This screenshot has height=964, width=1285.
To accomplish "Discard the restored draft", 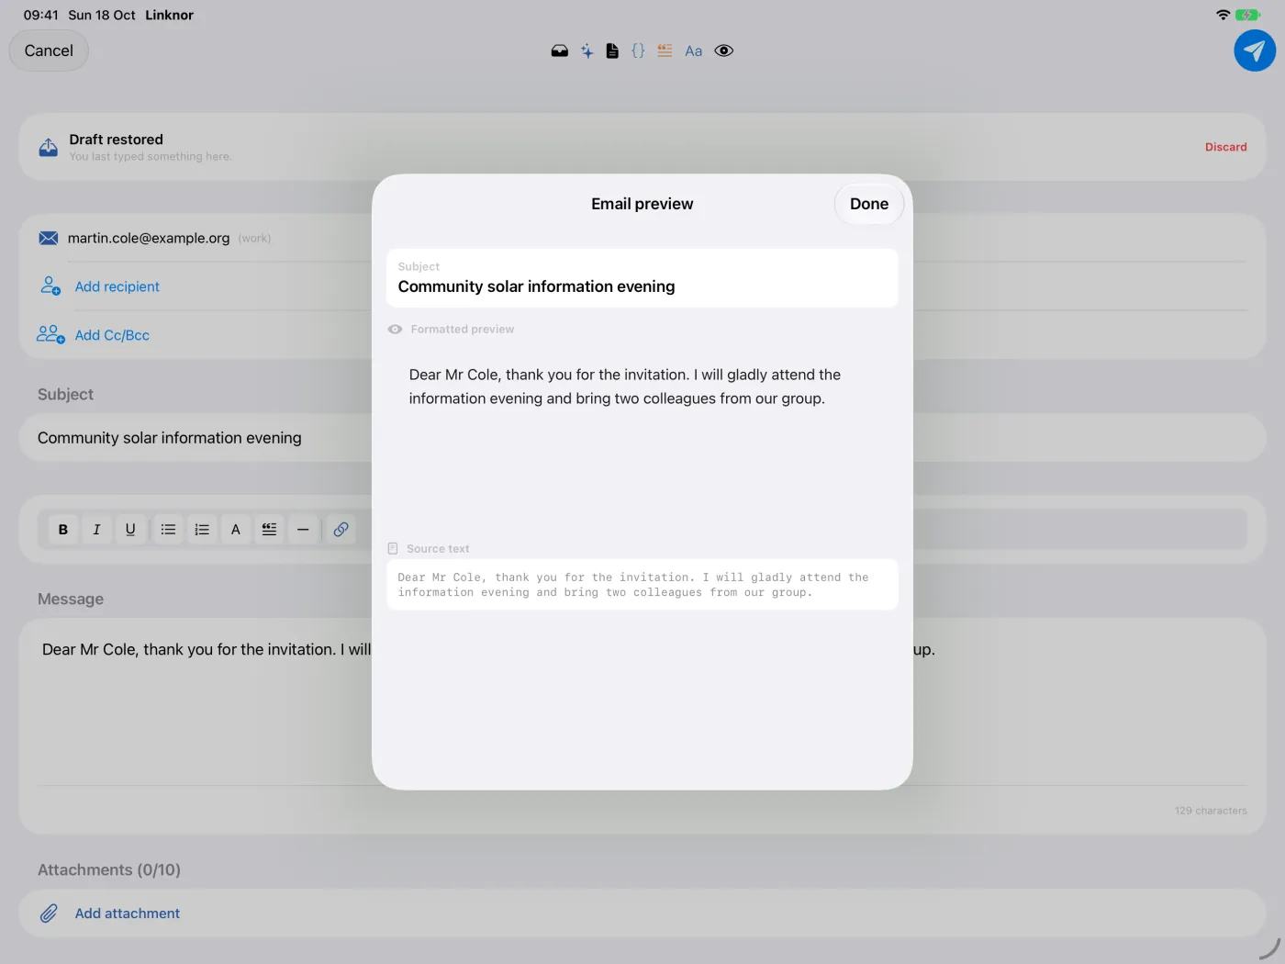I will tap(1225, 147).
